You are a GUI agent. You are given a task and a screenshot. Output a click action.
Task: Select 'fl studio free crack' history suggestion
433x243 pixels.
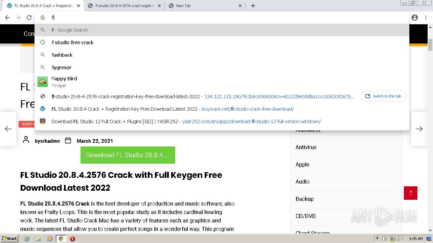222,42
